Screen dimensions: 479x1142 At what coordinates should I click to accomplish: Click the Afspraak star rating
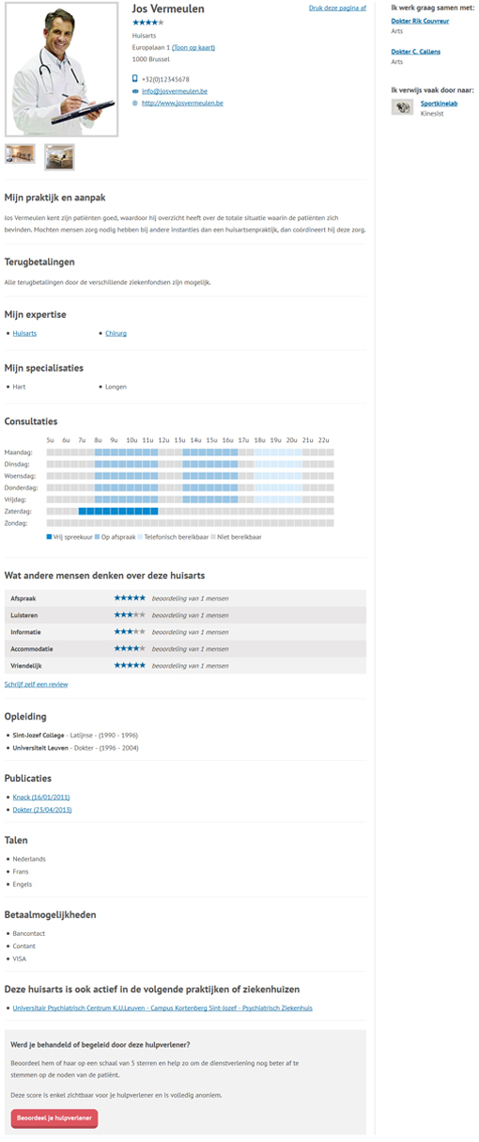point(130,598)
